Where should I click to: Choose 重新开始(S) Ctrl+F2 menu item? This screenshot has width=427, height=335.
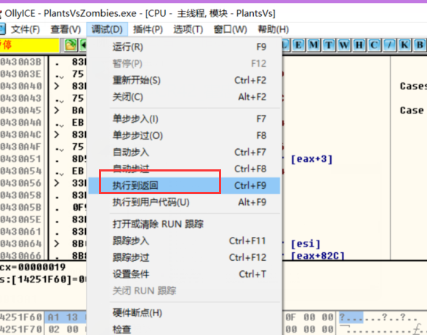tap(184, 80)
